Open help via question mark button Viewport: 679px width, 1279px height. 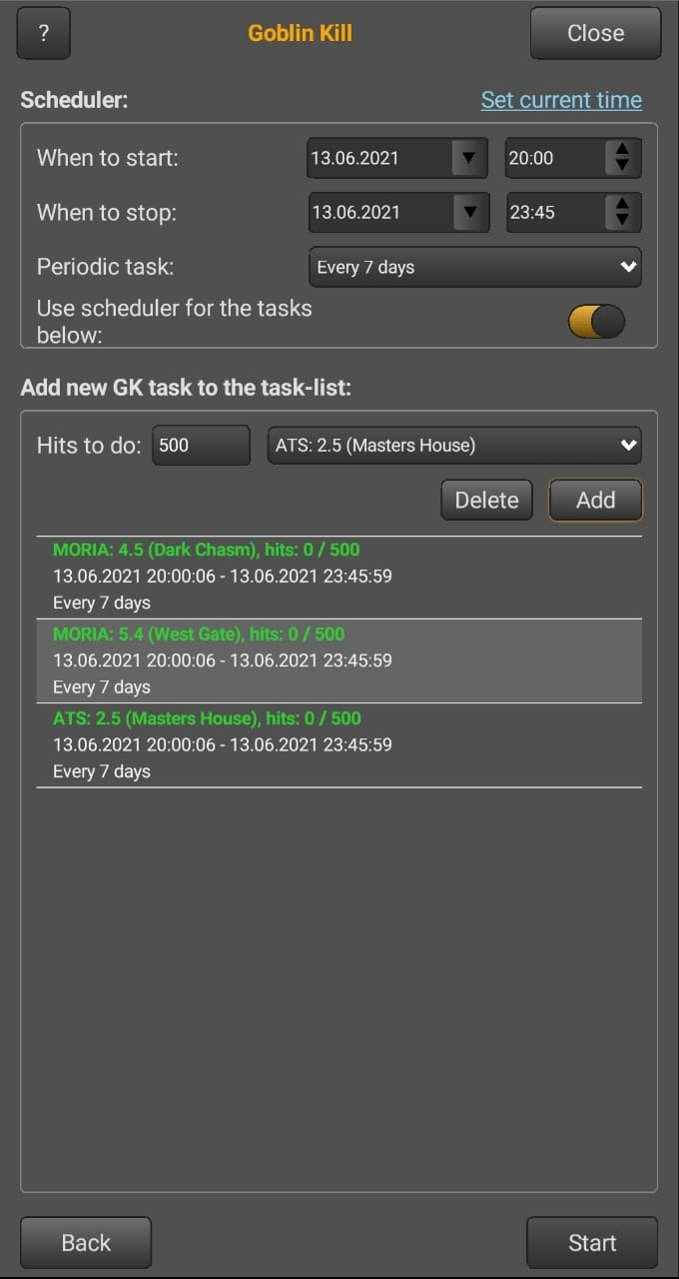(x=44, y=33)
